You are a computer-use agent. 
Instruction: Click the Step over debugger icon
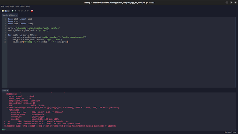click(x=19, y=11)
